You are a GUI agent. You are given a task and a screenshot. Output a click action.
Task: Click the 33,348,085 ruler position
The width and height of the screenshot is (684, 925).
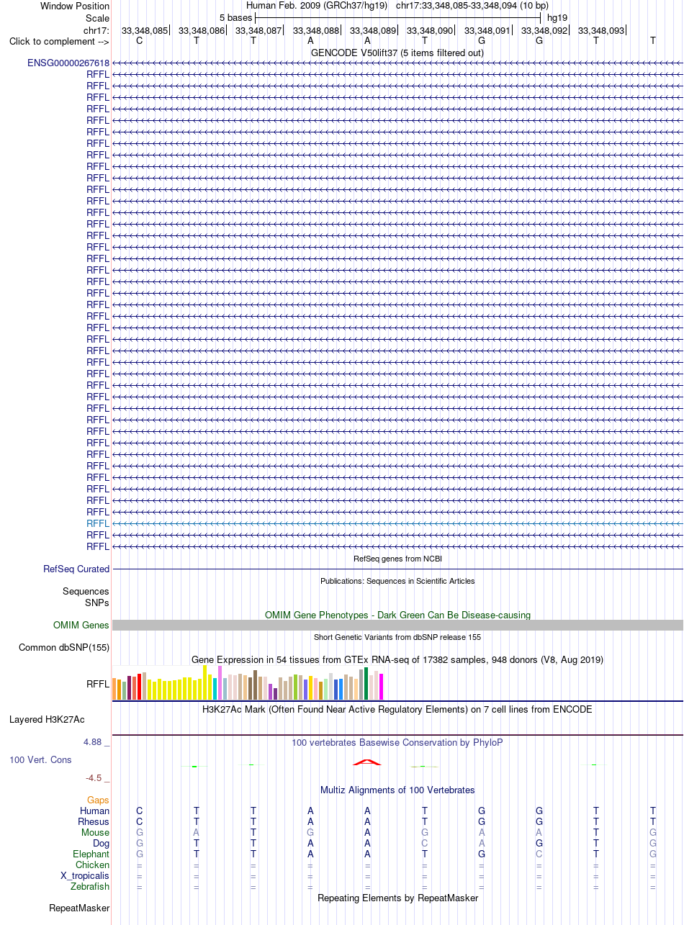point(145,30)
